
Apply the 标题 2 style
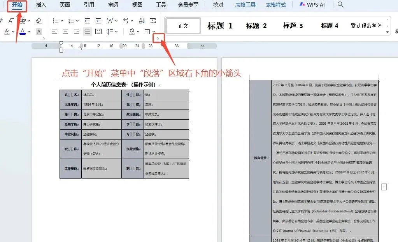pyautogui.click(x=256, y=26)
